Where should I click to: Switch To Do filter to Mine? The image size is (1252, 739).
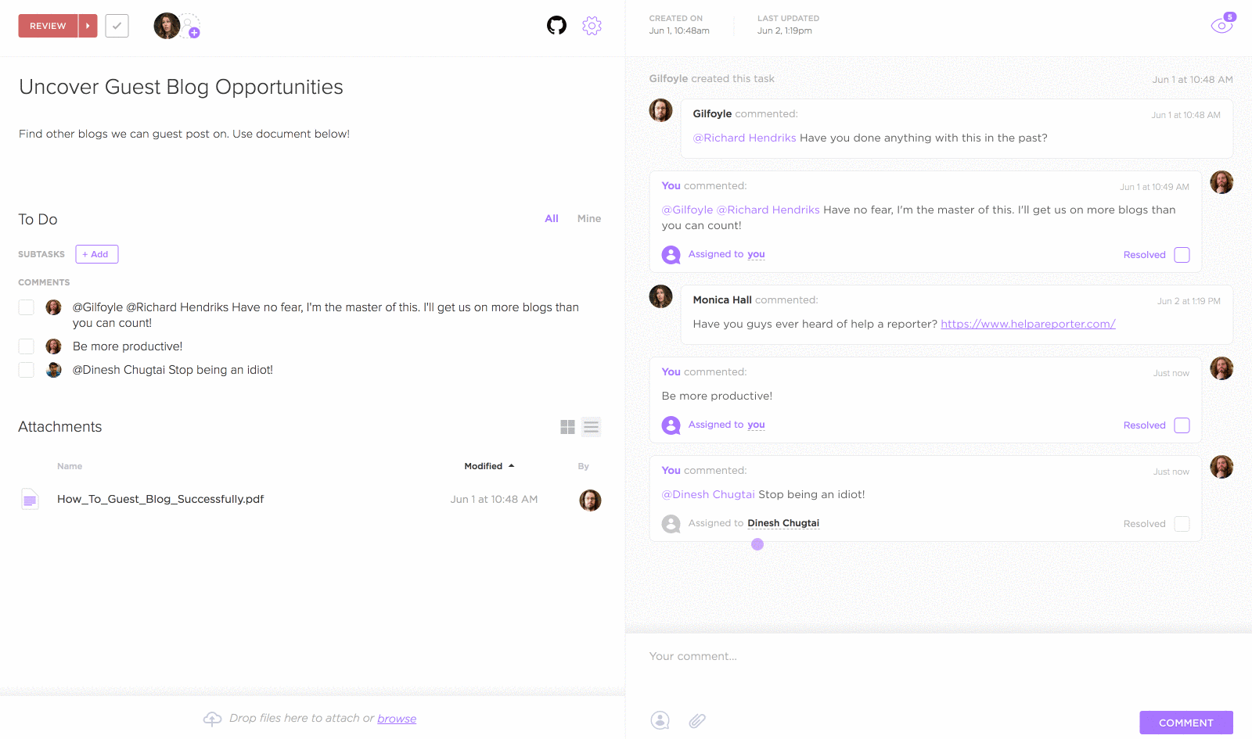point(589,219)
